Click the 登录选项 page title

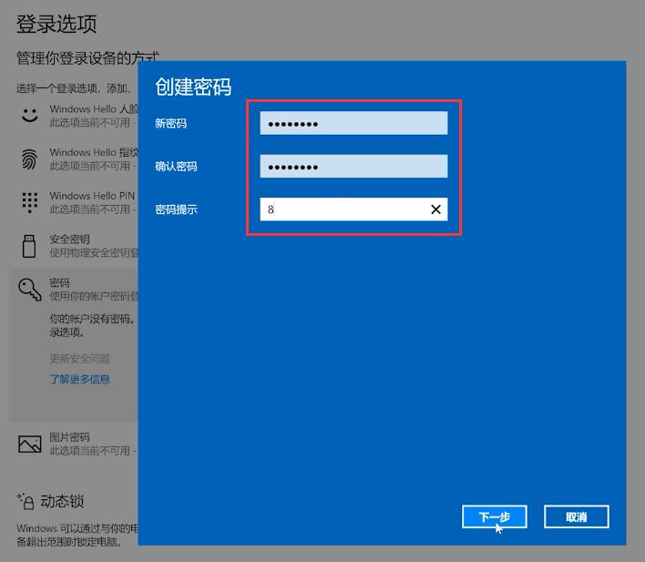point(56,24)
